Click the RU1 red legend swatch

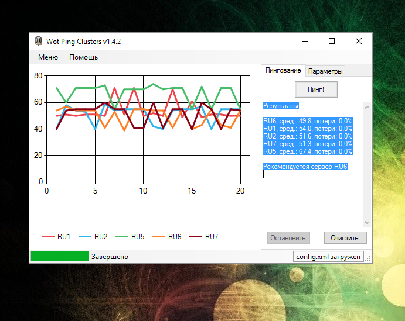[48, 237]
